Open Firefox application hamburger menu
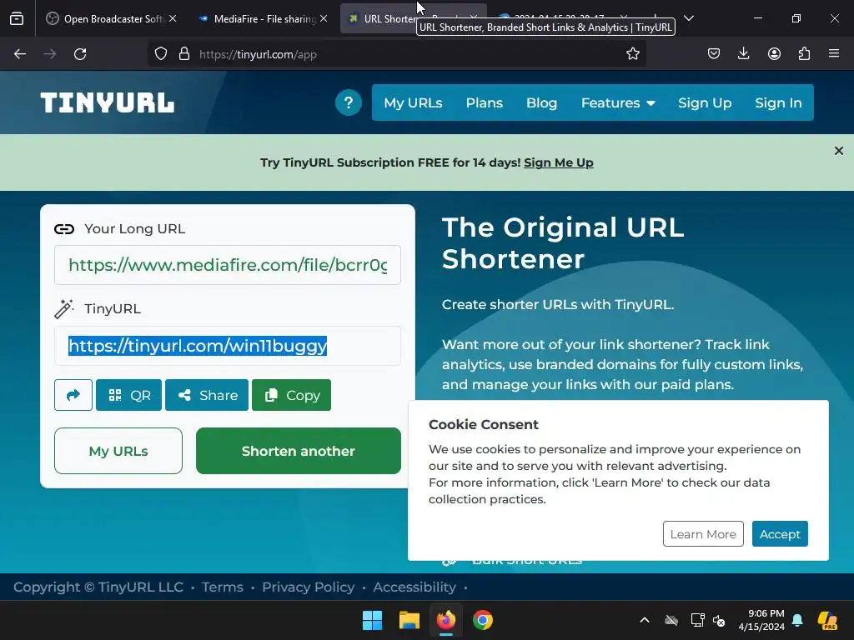854x640 pixels. coord(834,54)
